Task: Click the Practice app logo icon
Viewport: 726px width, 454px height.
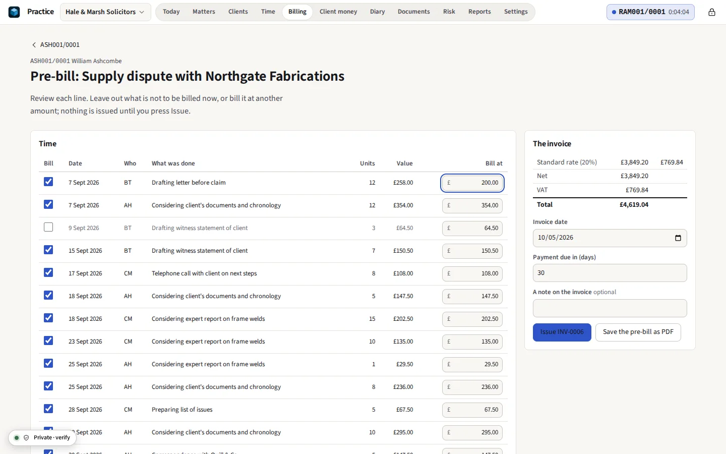Action: click(14, 12)
